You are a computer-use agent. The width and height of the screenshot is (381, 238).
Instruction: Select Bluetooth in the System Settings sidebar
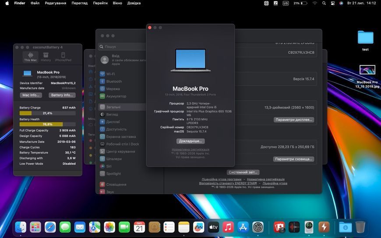click(111, 81)
